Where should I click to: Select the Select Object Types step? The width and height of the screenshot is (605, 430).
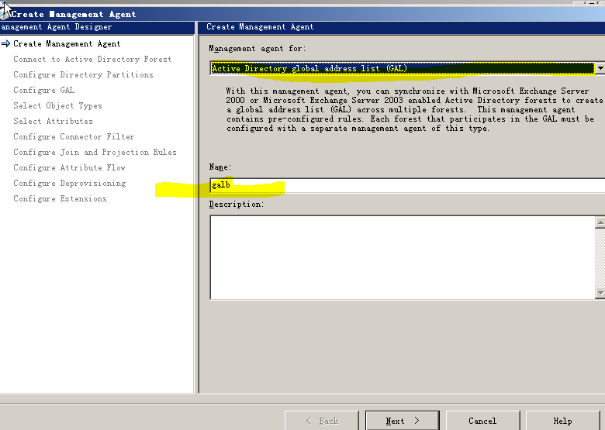(57, 105)
